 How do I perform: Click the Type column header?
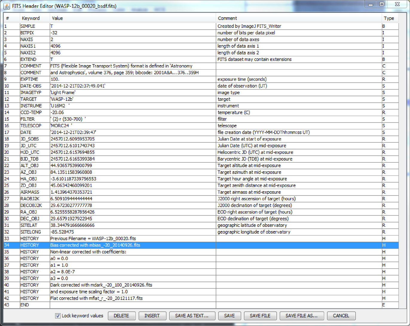(x=389, y=18)
